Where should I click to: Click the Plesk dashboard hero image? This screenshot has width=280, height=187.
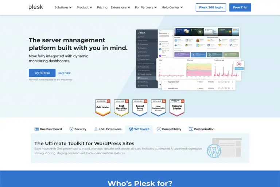(x=190, y=58)
